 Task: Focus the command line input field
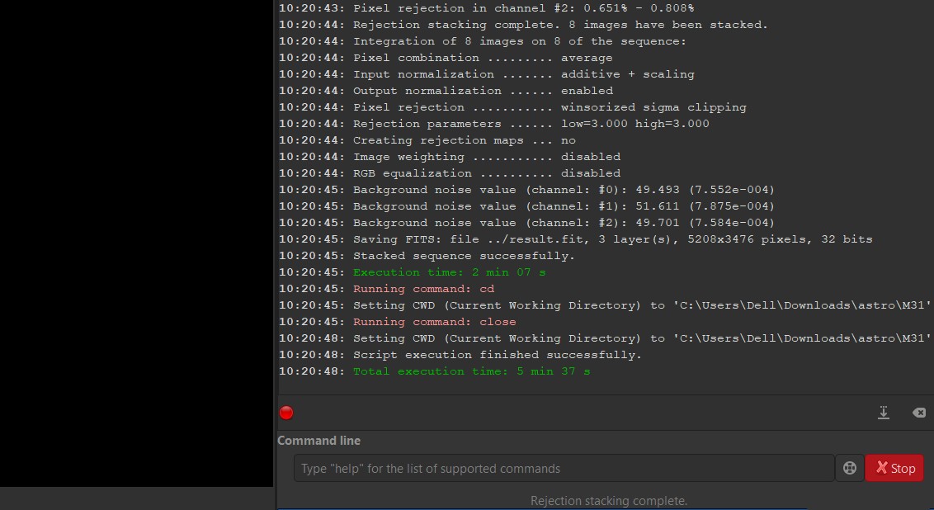point(564,468)
